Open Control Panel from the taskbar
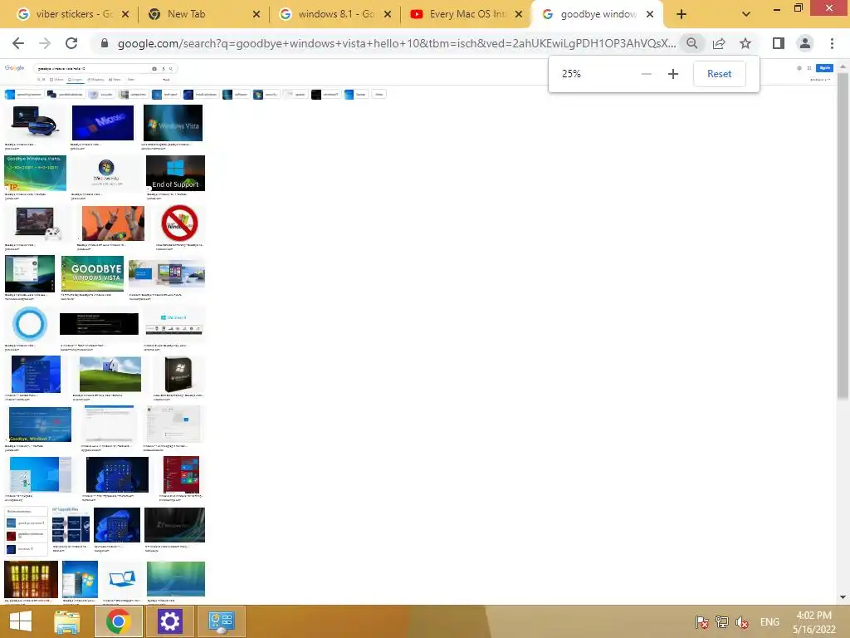 pos(221,621)
